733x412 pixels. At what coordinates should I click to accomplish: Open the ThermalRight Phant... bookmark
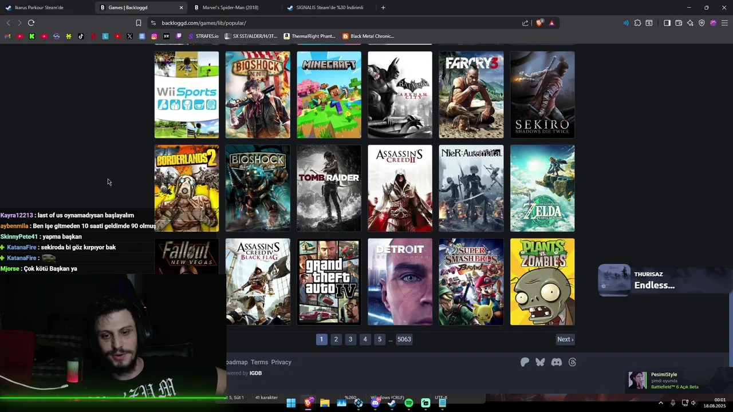pyautogui.click(x=309, y=36)
